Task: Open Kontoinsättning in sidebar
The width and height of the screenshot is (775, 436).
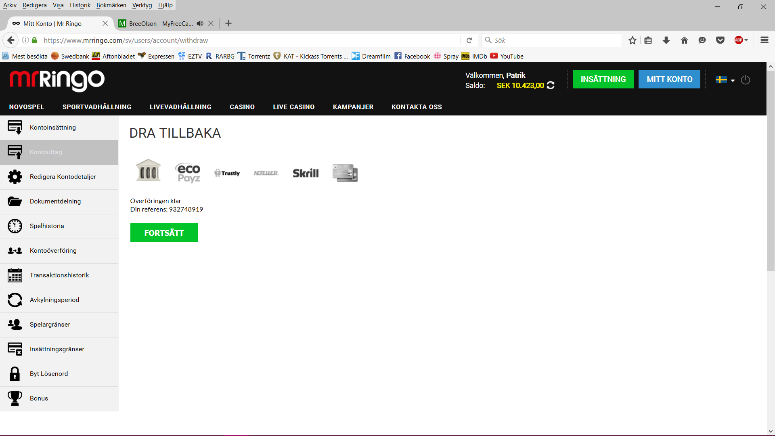Action: coord(59,128)
